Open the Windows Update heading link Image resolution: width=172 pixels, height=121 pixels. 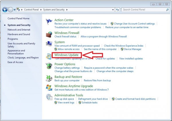pos(67,55)
